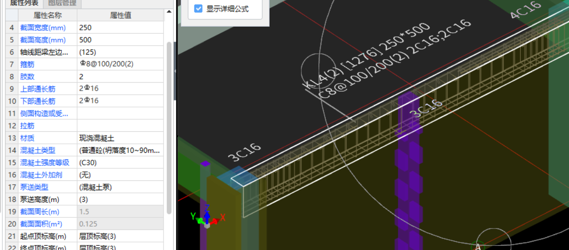Select the C8@100/200(2) 2C16;2C16 annotation in 3D view
Image resolution: width=569 pixels, height=250 pixels.
pyautogui.click(x=395, y=58)
